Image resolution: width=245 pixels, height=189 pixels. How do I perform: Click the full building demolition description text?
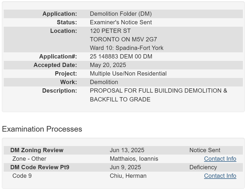coord(158,91)
